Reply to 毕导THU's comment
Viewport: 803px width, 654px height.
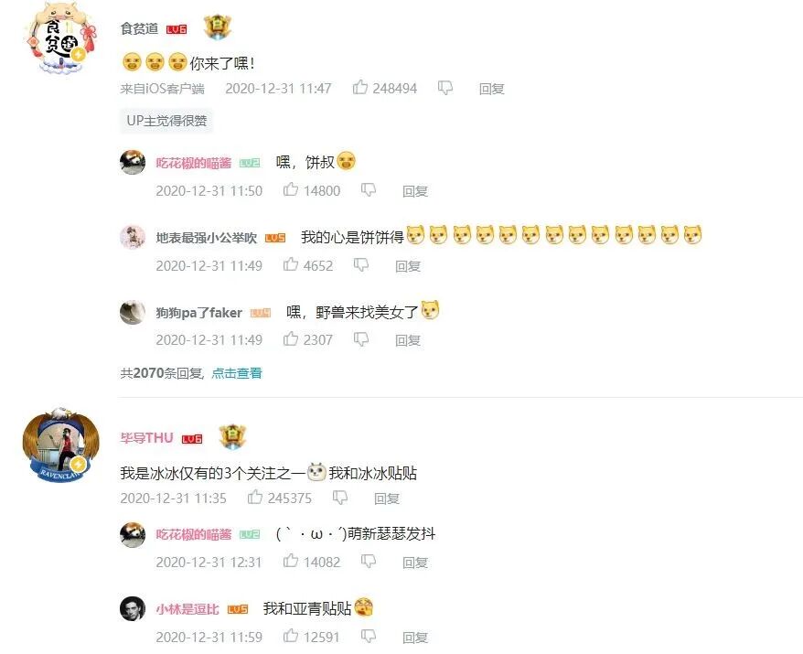pos(387,499)
